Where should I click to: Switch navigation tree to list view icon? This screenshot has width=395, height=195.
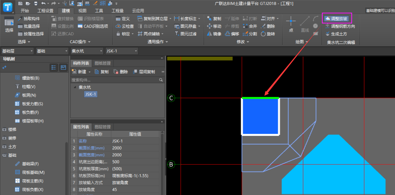point(54,68)
